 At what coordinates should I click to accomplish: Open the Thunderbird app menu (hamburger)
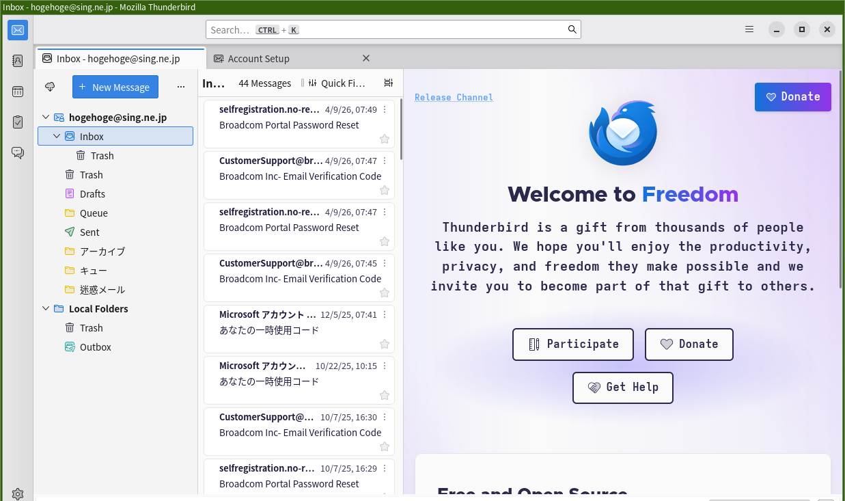pos(749,29)
